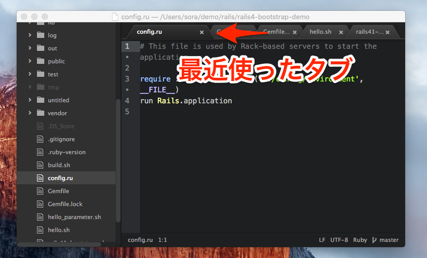Close the Gemfile... tab
Viewport: 427px width, 258px height.
pos(295,32)
